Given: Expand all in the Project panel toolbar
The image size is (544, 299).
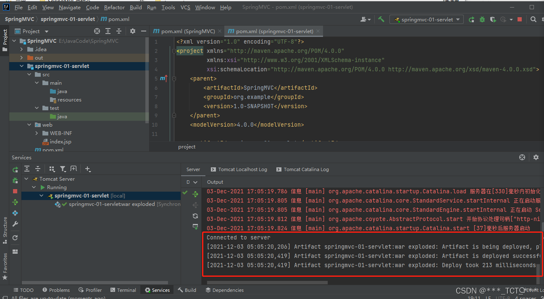Looking at the screenshot, I should pyautogui.click(x=108, y=31).
